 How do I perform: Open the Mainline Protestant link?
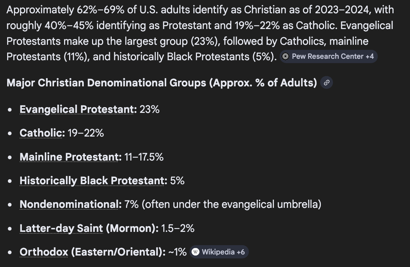[69, 157]
